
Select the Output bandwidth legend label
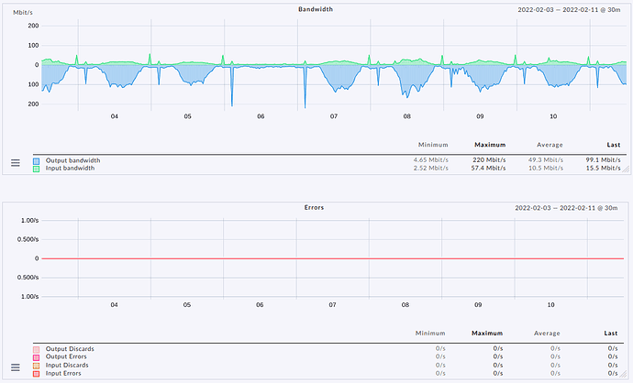(x=72, y=160)
